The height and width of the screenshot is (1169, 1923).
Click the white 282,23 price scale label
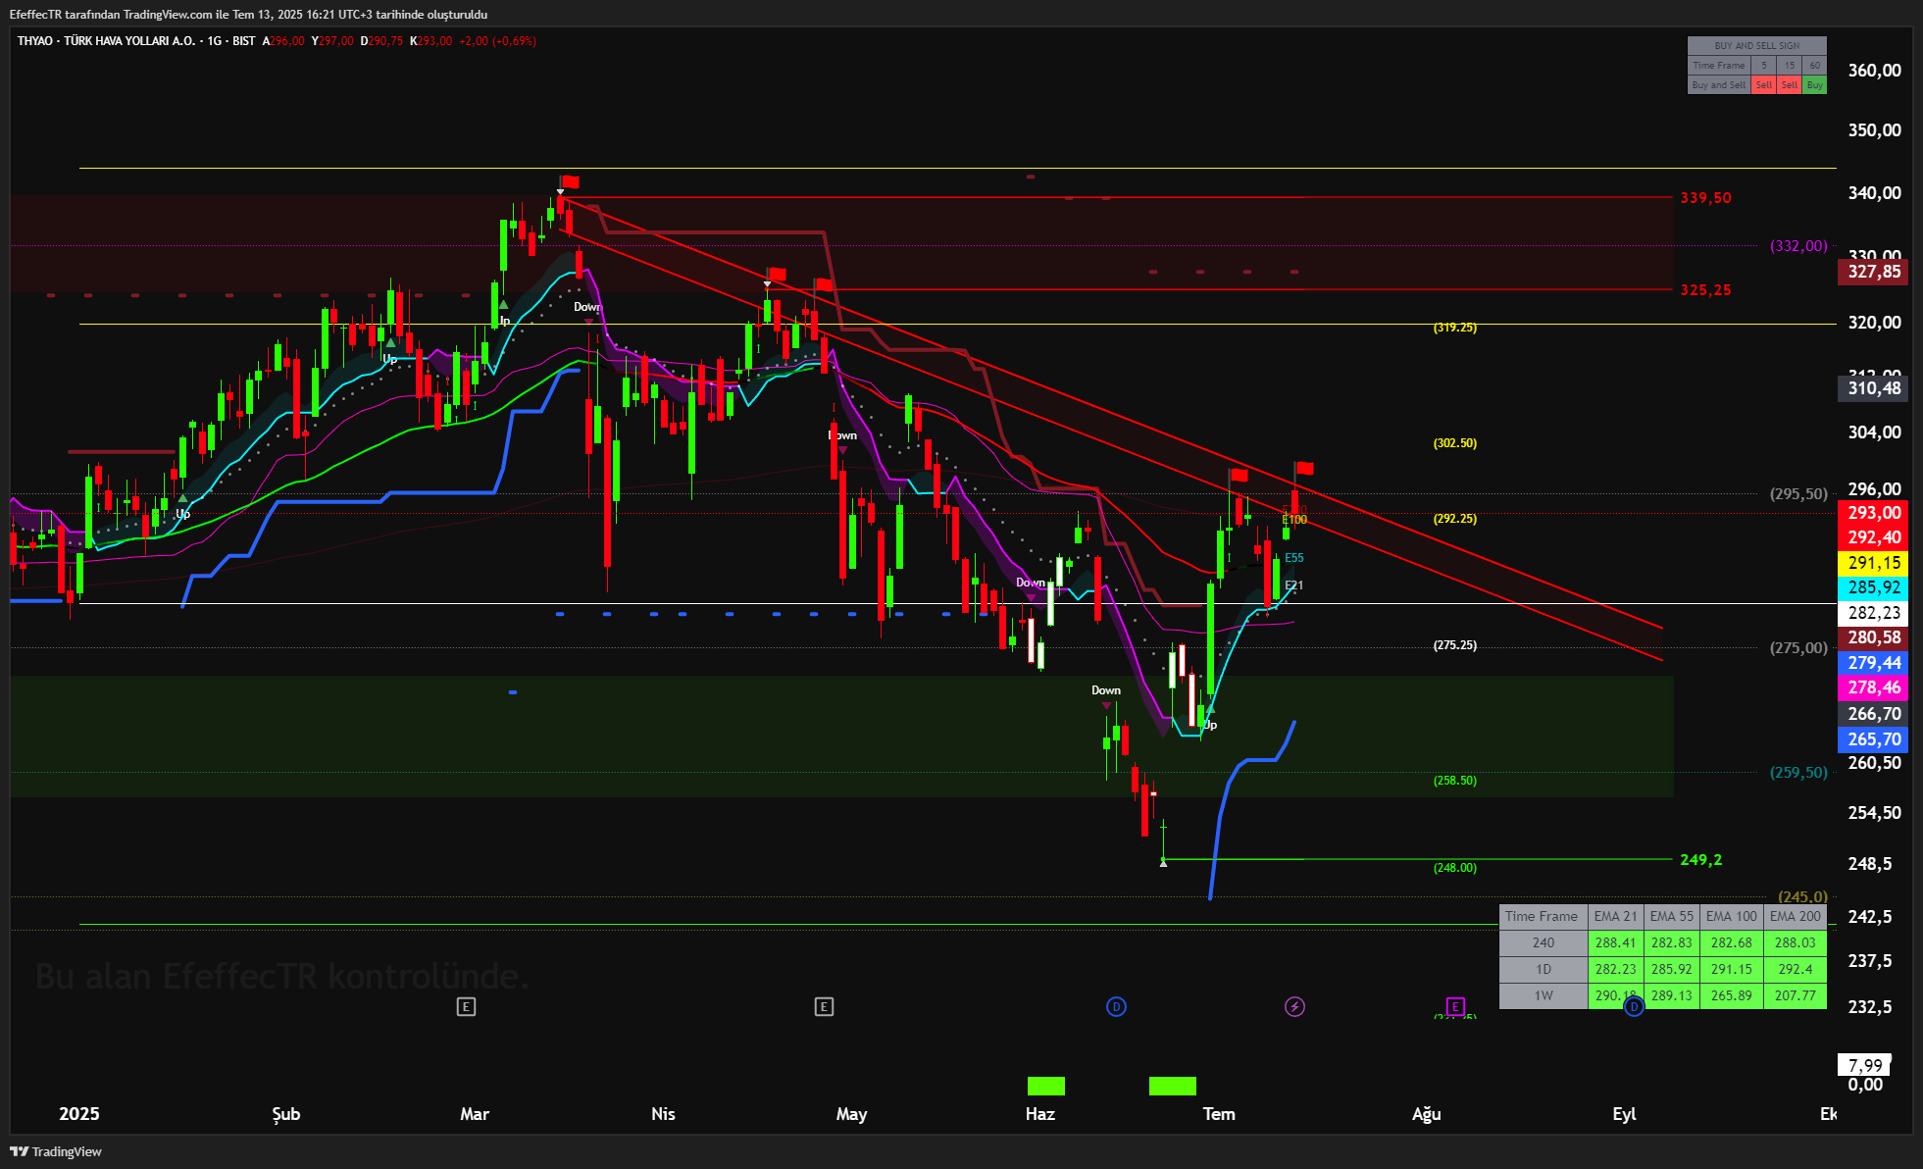1873,613
